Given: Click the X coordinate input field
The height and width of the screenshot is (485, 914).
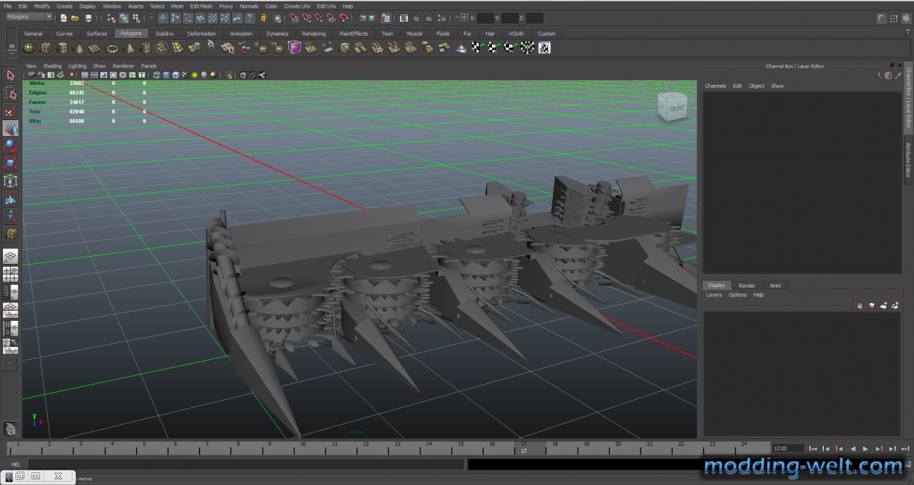Looking at the screenshot, I should point(485,18).
